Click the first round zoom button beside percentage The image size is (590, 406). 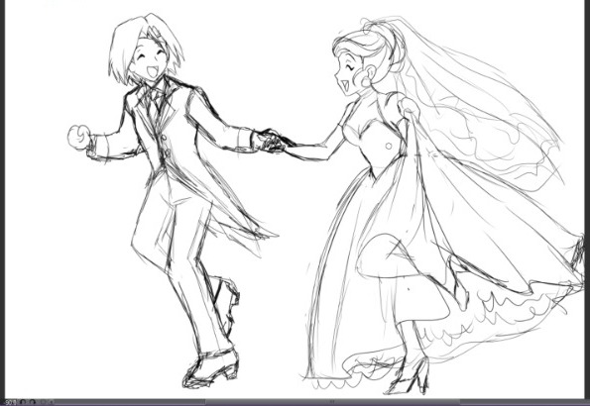click(x=23, y=402)
